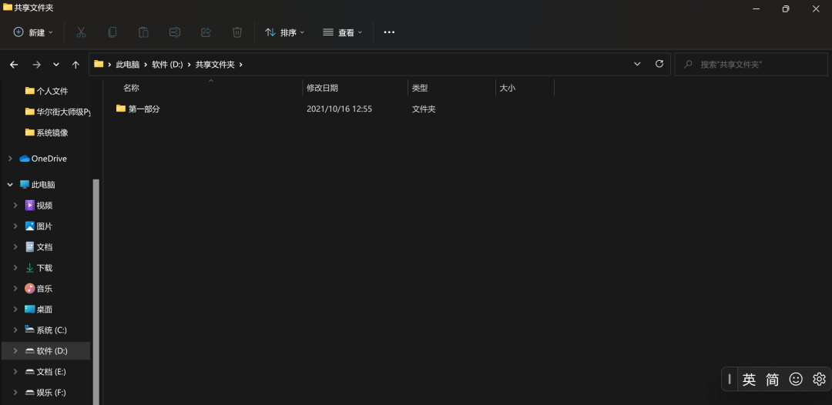Click the 视频 videos icon
Viewport: 832px width, 405px height.
[x=30, y=206]
